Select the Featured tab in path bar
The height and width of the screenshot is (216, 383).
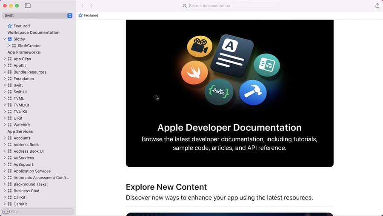coord(88,15)
